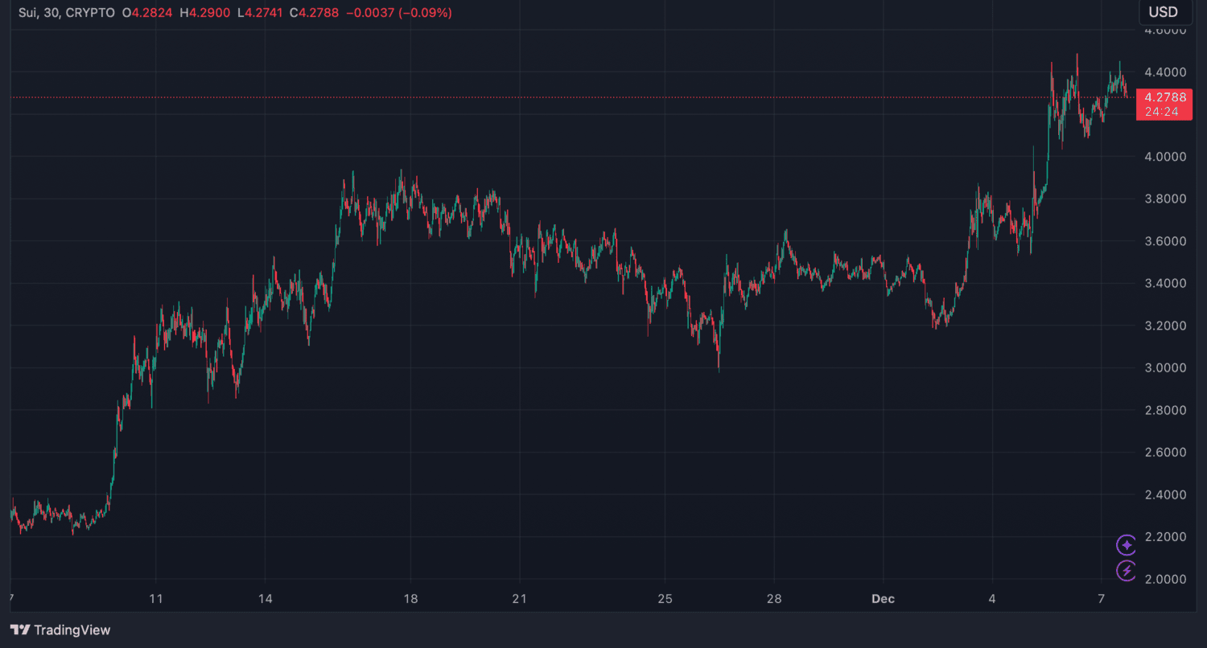Click the low value L4.2741

coord(259,13)
